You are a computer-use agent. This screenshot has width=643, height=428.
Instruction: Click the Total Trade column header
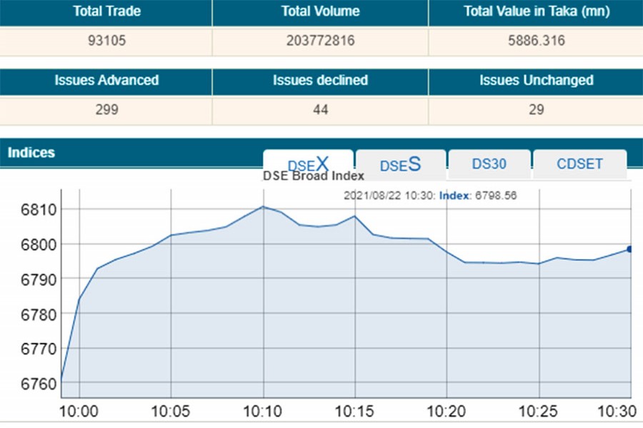(x=106, y=11)
